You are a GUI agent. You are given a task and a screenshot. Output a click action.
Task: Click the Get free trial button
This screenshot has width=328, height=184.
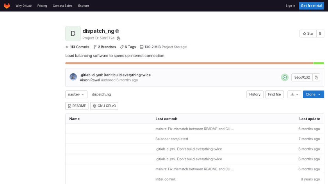312,5
